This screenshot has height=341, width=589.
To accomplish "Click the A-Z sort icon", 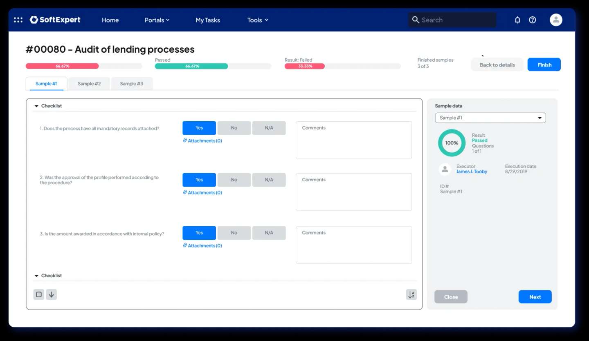I will coord(411,294).
